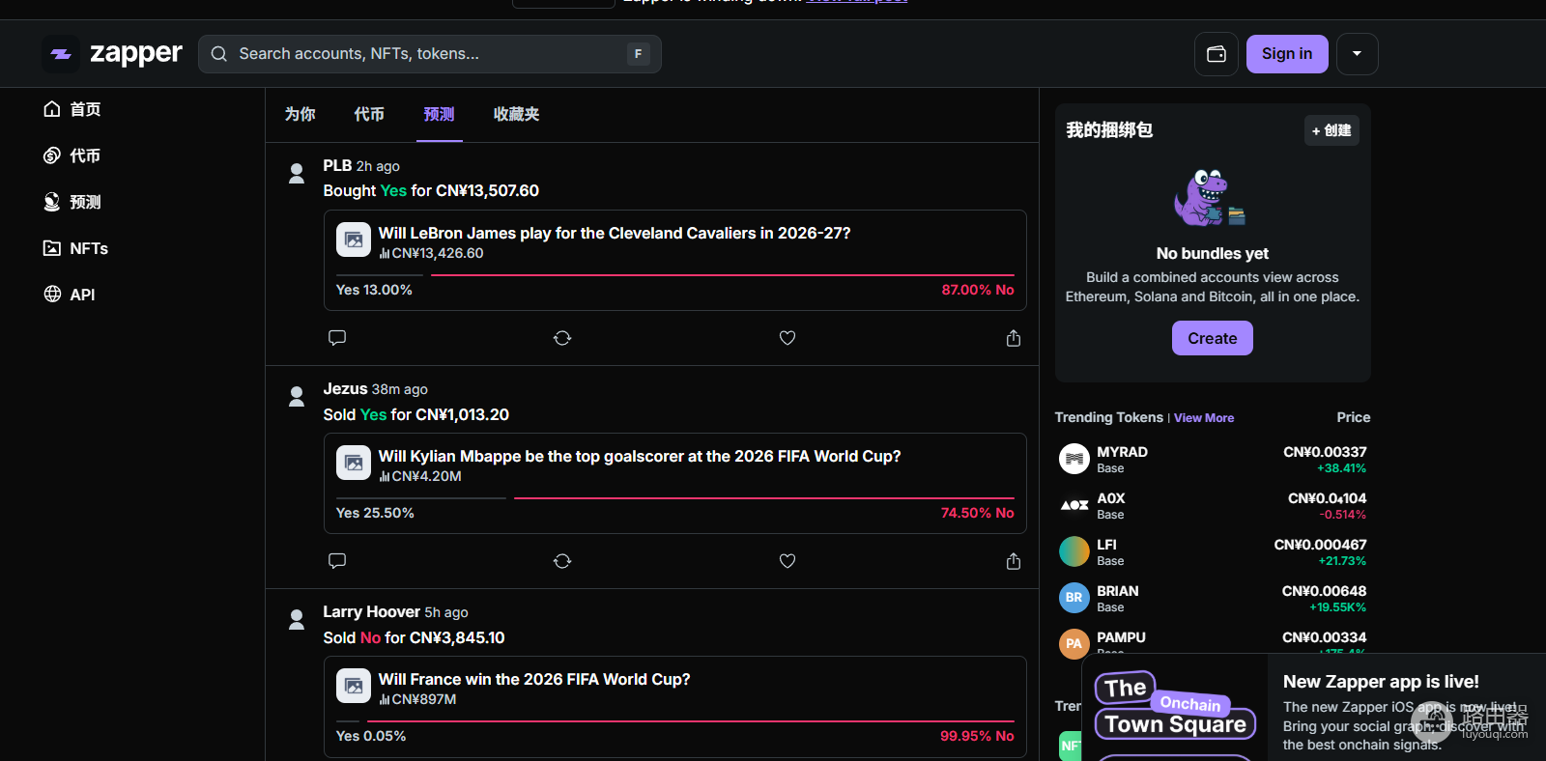Repost the LeBron James prediction post
Screen dimensions: 1546x761
(x=562, y=338)
